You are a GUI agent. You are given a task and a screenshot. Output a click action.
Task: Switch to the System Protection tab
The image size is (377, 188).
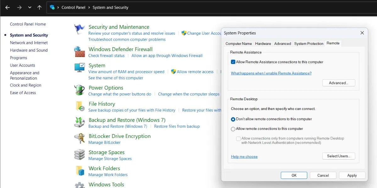(309, 44)
